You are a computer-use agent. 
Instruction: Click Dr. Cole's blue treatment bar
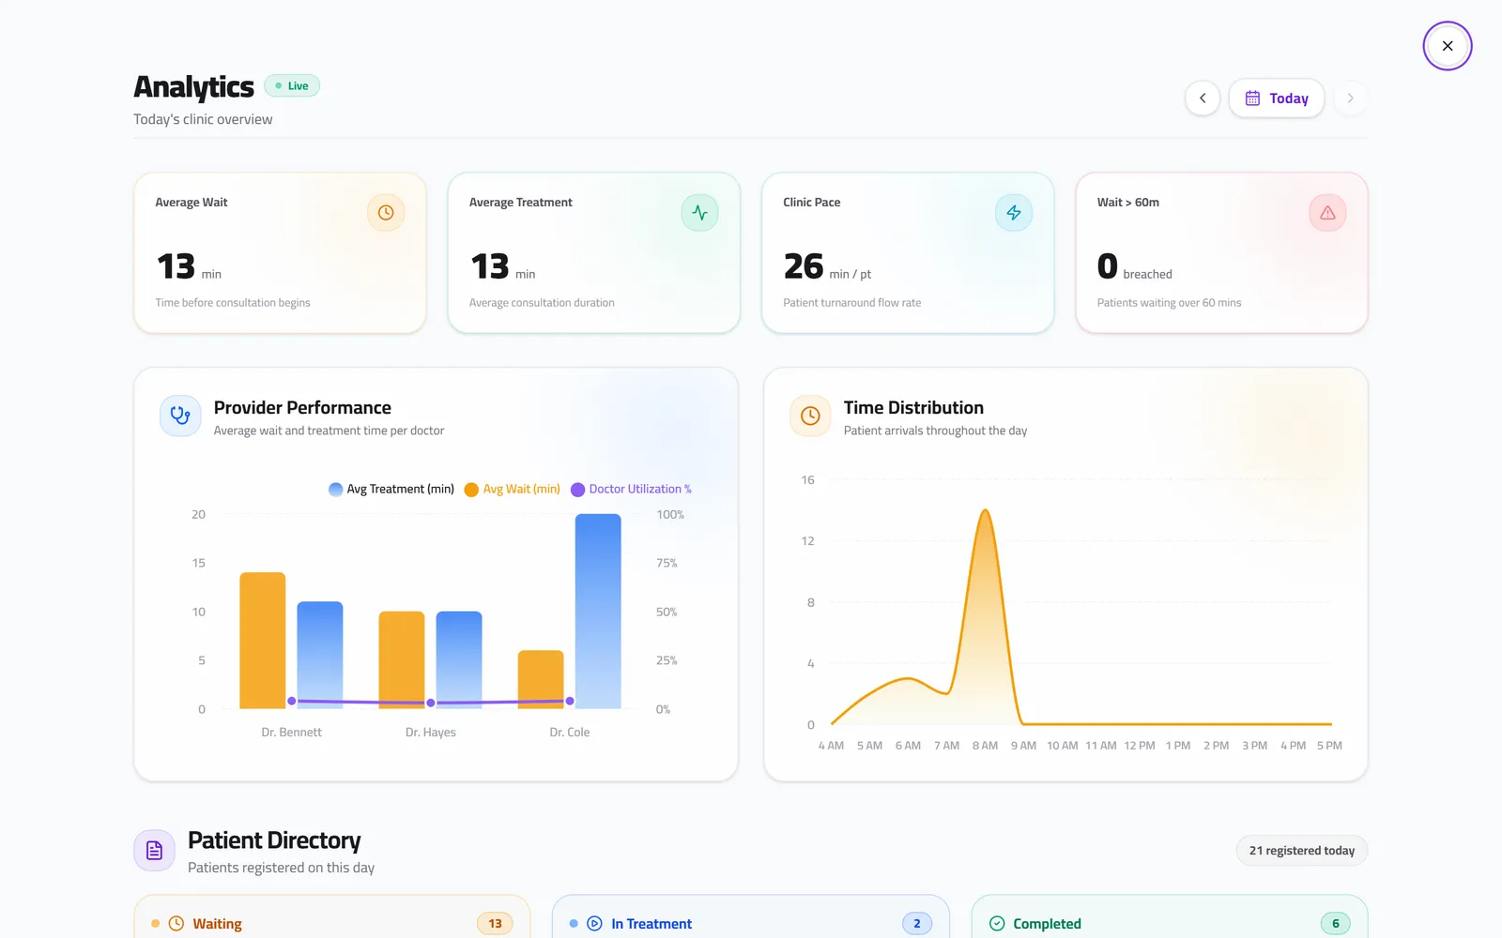(598, 611)
